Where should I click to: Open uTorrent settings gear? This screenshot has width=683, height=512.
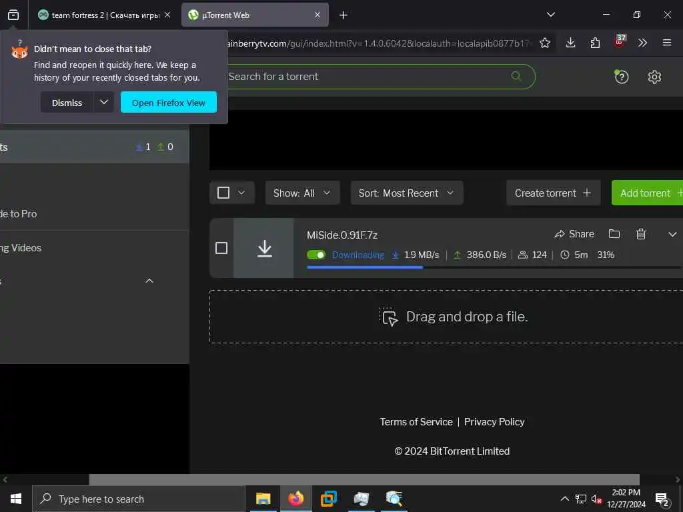tap(654, 77)
